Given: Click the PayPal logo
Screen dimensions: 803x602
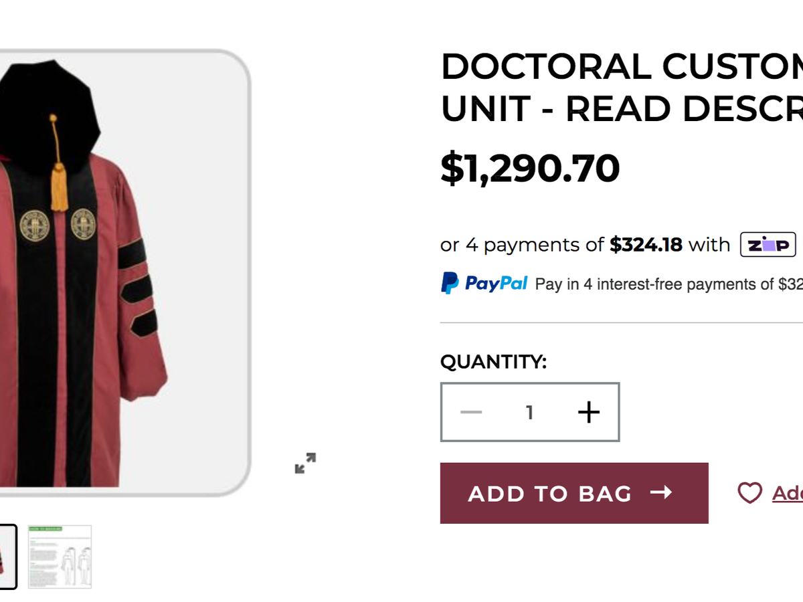Looking at the screenshot, I should pos(484,284).
